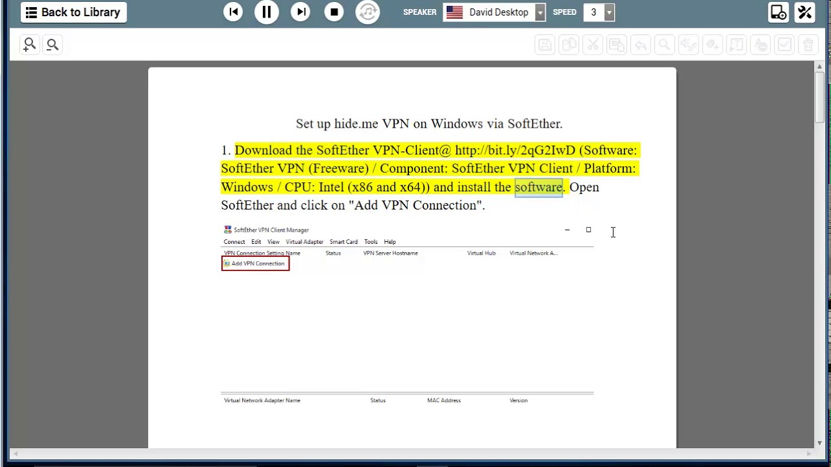Click the words 'Add VPN Connection' in the paragraph
This screenshot has height=467, width=831.
pos(416,205)
